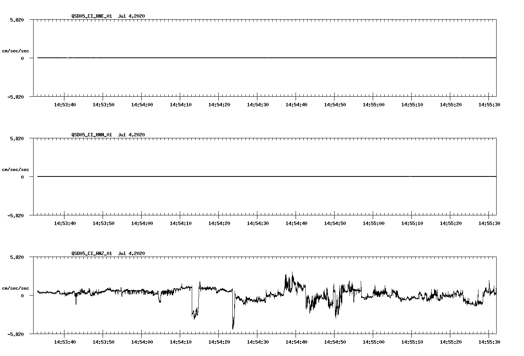Click the cm/sec/sec unit label on HNZ plot
This screenshot has width=524, height=356.
(x=15, y=288)
